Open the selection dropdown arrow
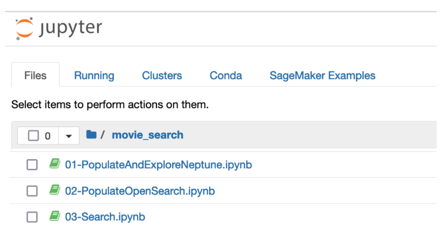 pos(68,136)
